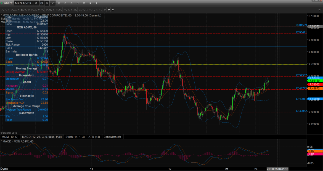The height and width of the screenshot is (171, 323).
Task: Click the Tick Range value 2920
Action: pyautogui.click(x=45, y=45)
